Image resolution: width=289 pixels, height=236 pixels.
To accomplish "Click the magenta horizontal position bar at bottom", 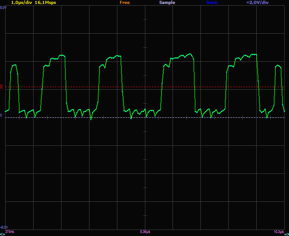I will pyautogui.click(x=144, y=234).
